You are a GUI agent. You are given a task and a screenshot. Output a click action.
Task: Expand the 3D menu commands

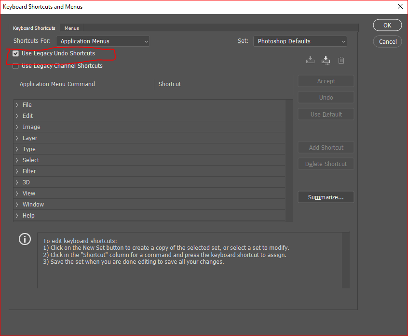click(17, 182)
